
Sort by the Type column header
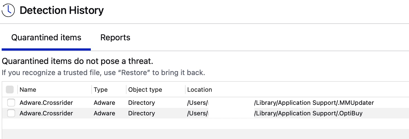pyautogui.click(x=101, y=90)
